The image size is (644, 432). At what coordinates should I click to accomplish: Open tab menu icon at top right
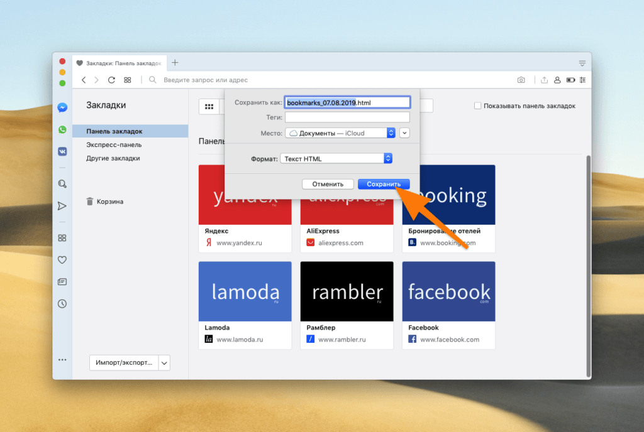pos(582,63)
